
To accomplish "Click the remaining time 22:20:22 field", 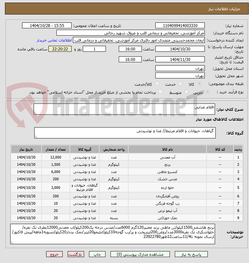I will 60,49.
